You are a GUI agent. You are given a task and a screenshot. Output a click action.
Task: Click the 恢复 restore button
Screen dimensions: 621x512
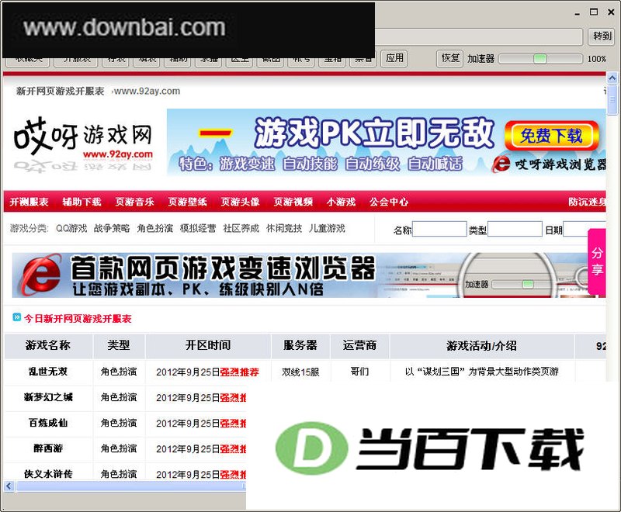tap(449, 58)
